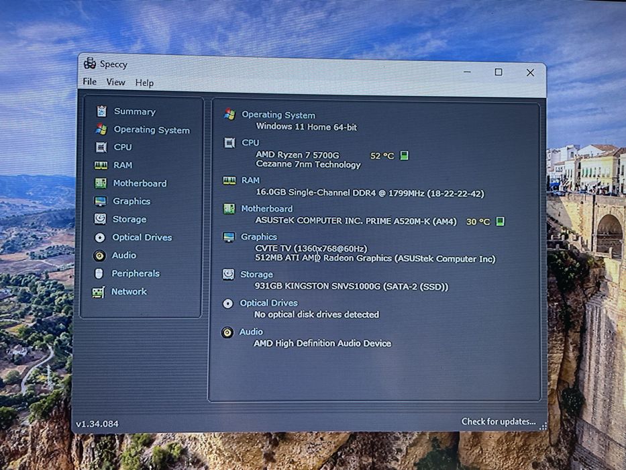This screenshot has height=470, width=626.
Task: Click the Optical Drives disc icon in summary panel
Action: pos(227,303)
